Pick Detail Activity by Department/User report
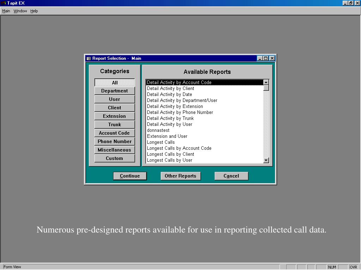The image size is (361, 270). click(x=205, y=100)
